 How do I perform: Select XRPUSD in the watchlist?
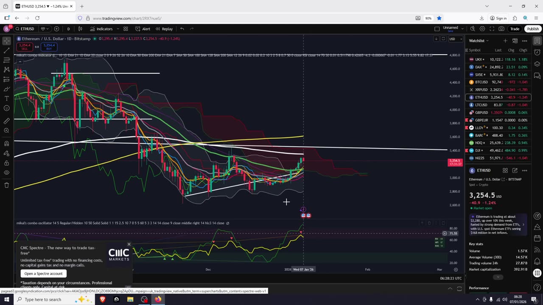(498, 90)
